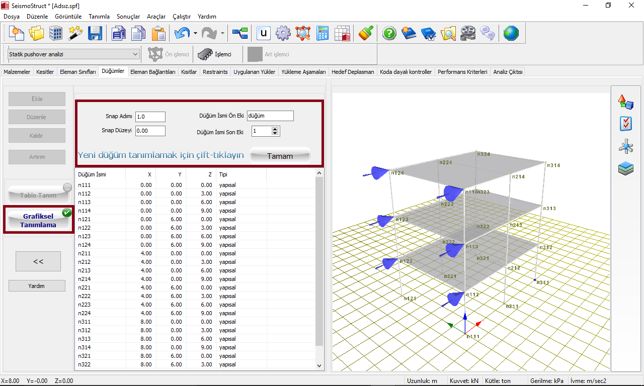Open the Statik pushover analizi dropdown
Image resolution: width=644 pixels, height=386 pixels.
[x=135, y=54]
